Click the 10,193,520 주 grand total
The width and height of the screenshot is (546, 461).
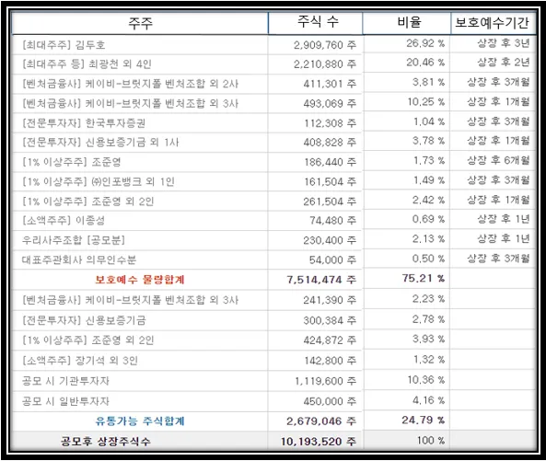[x=319, y=442]
